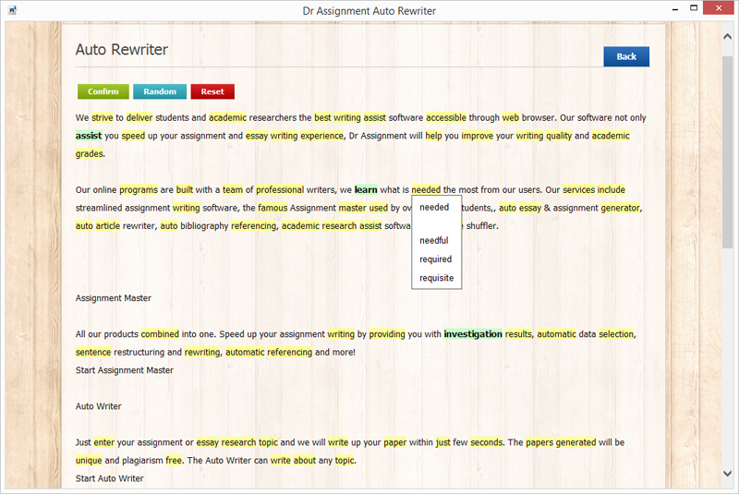The image size is (739, 494).
Task: Click the highlighted word "selection"
Action: click(616, 334)
